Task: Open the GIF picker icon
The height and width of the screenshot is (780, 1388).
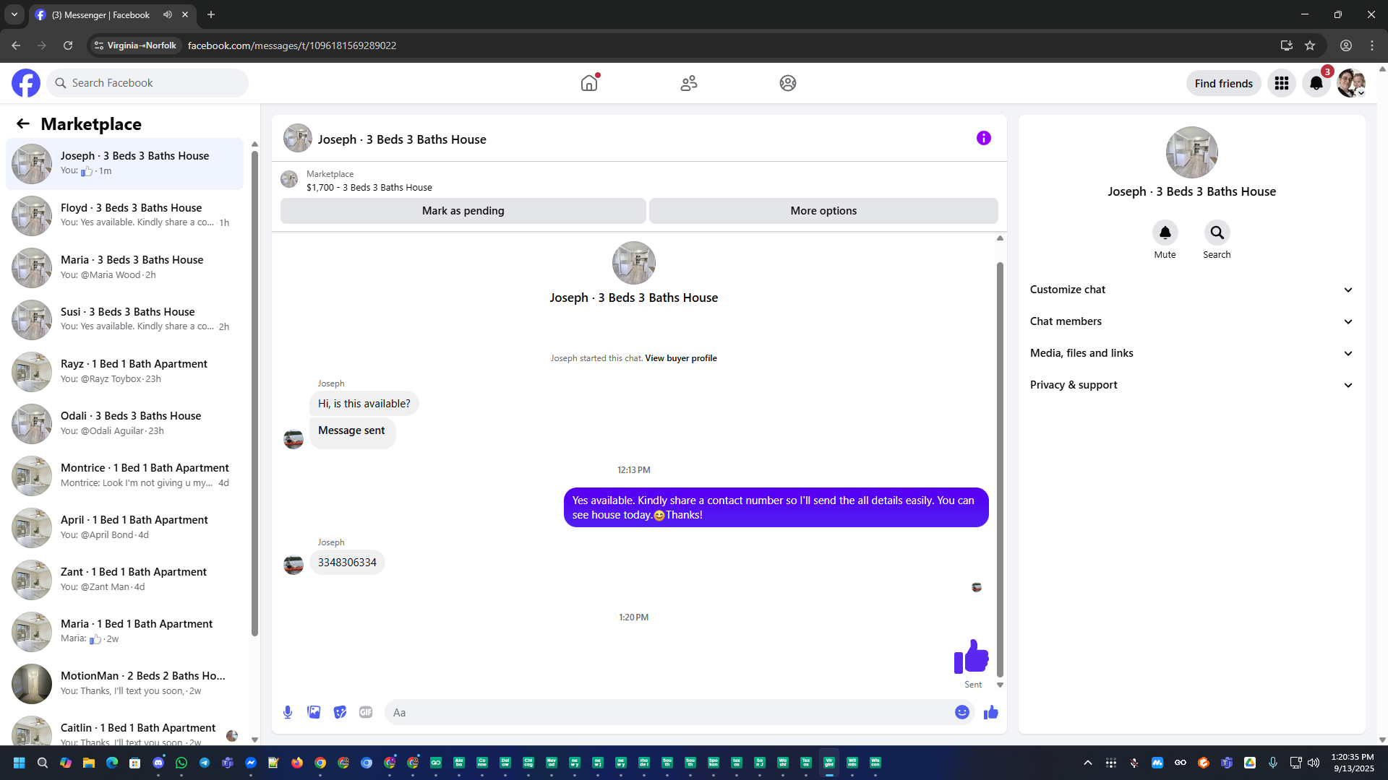Action: [366, 712]
